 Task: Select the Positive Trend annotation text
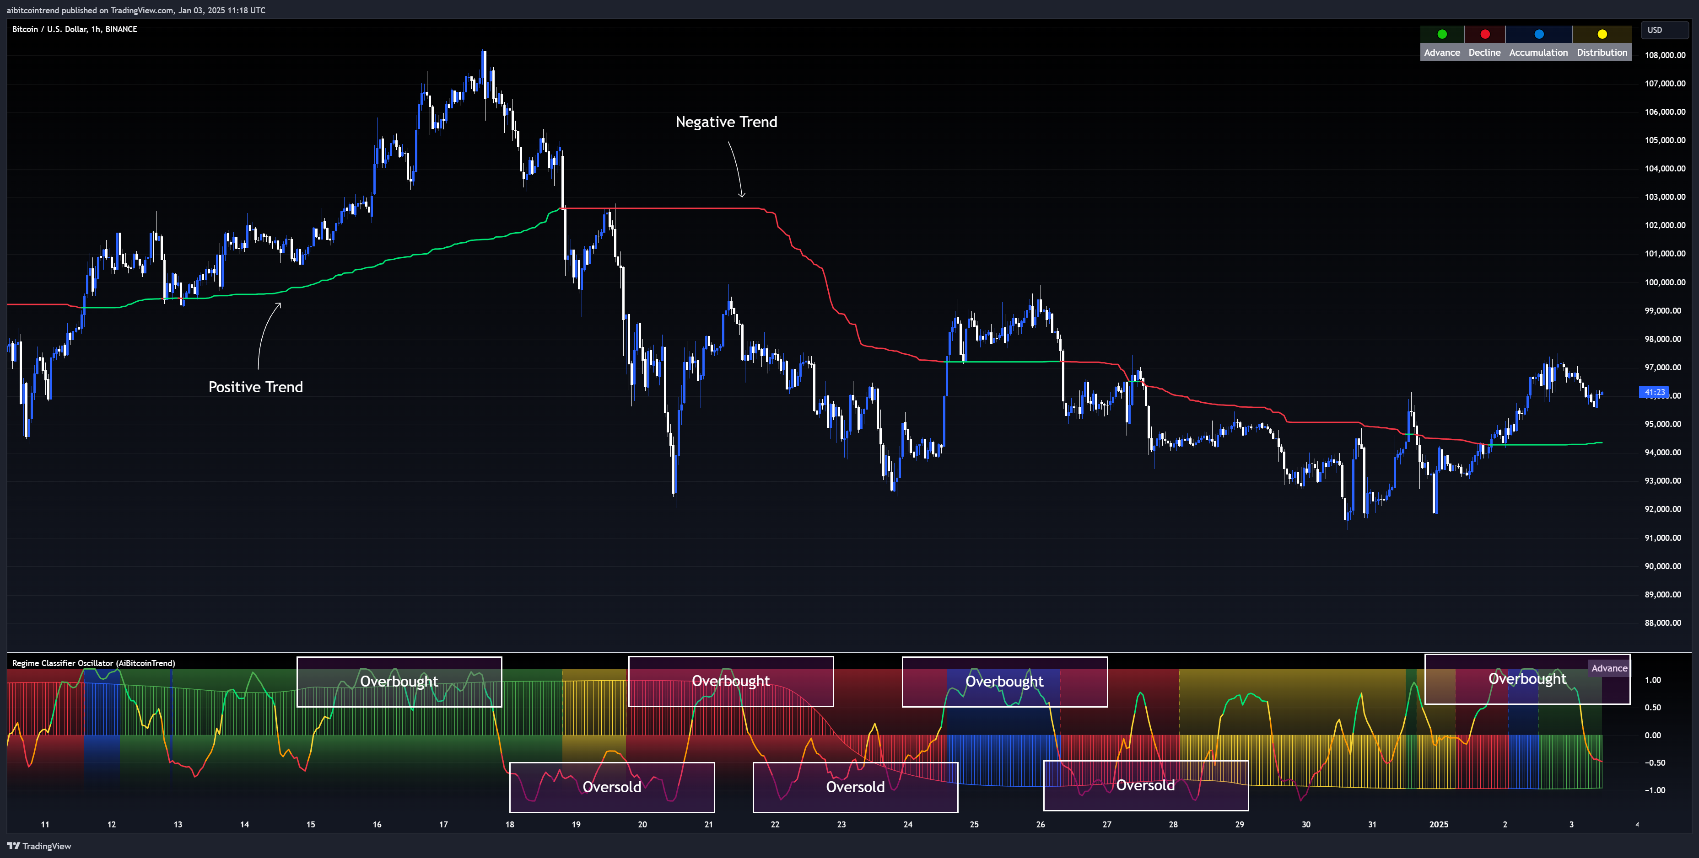pos(256,387)
